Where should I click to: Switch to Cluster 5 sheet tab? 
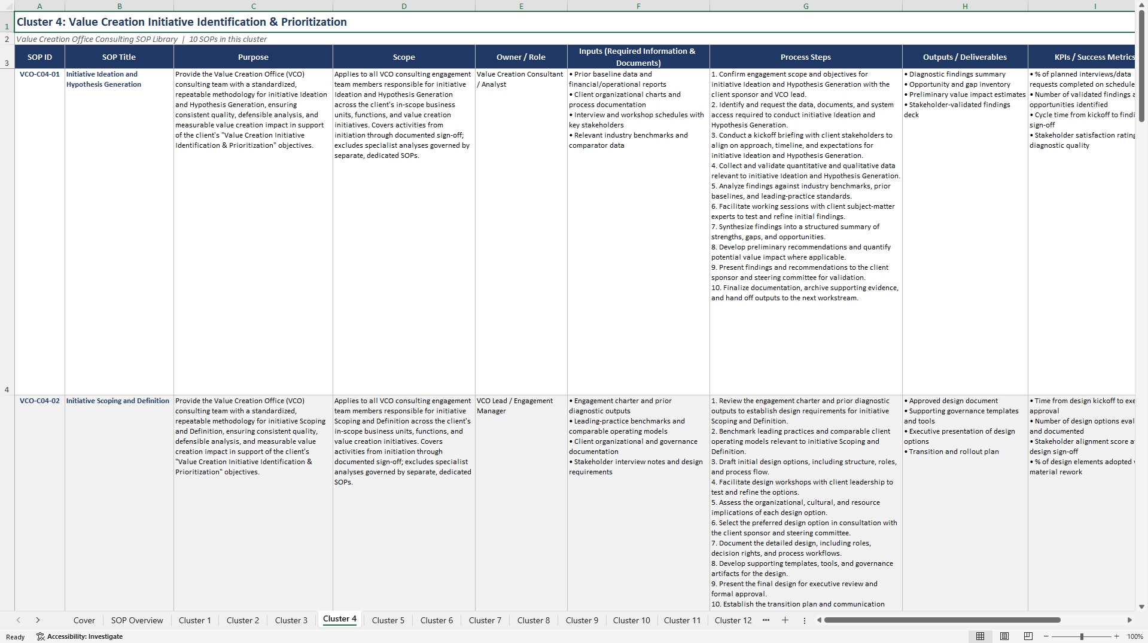pos(388,620)
